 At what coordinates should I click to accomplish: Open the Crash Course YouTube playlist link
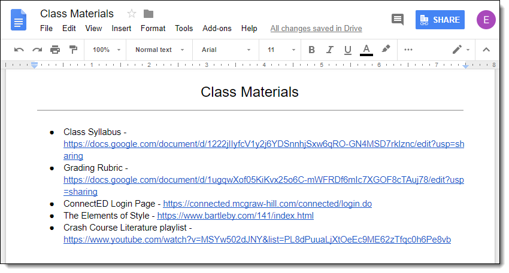click(x=257, y=240)
